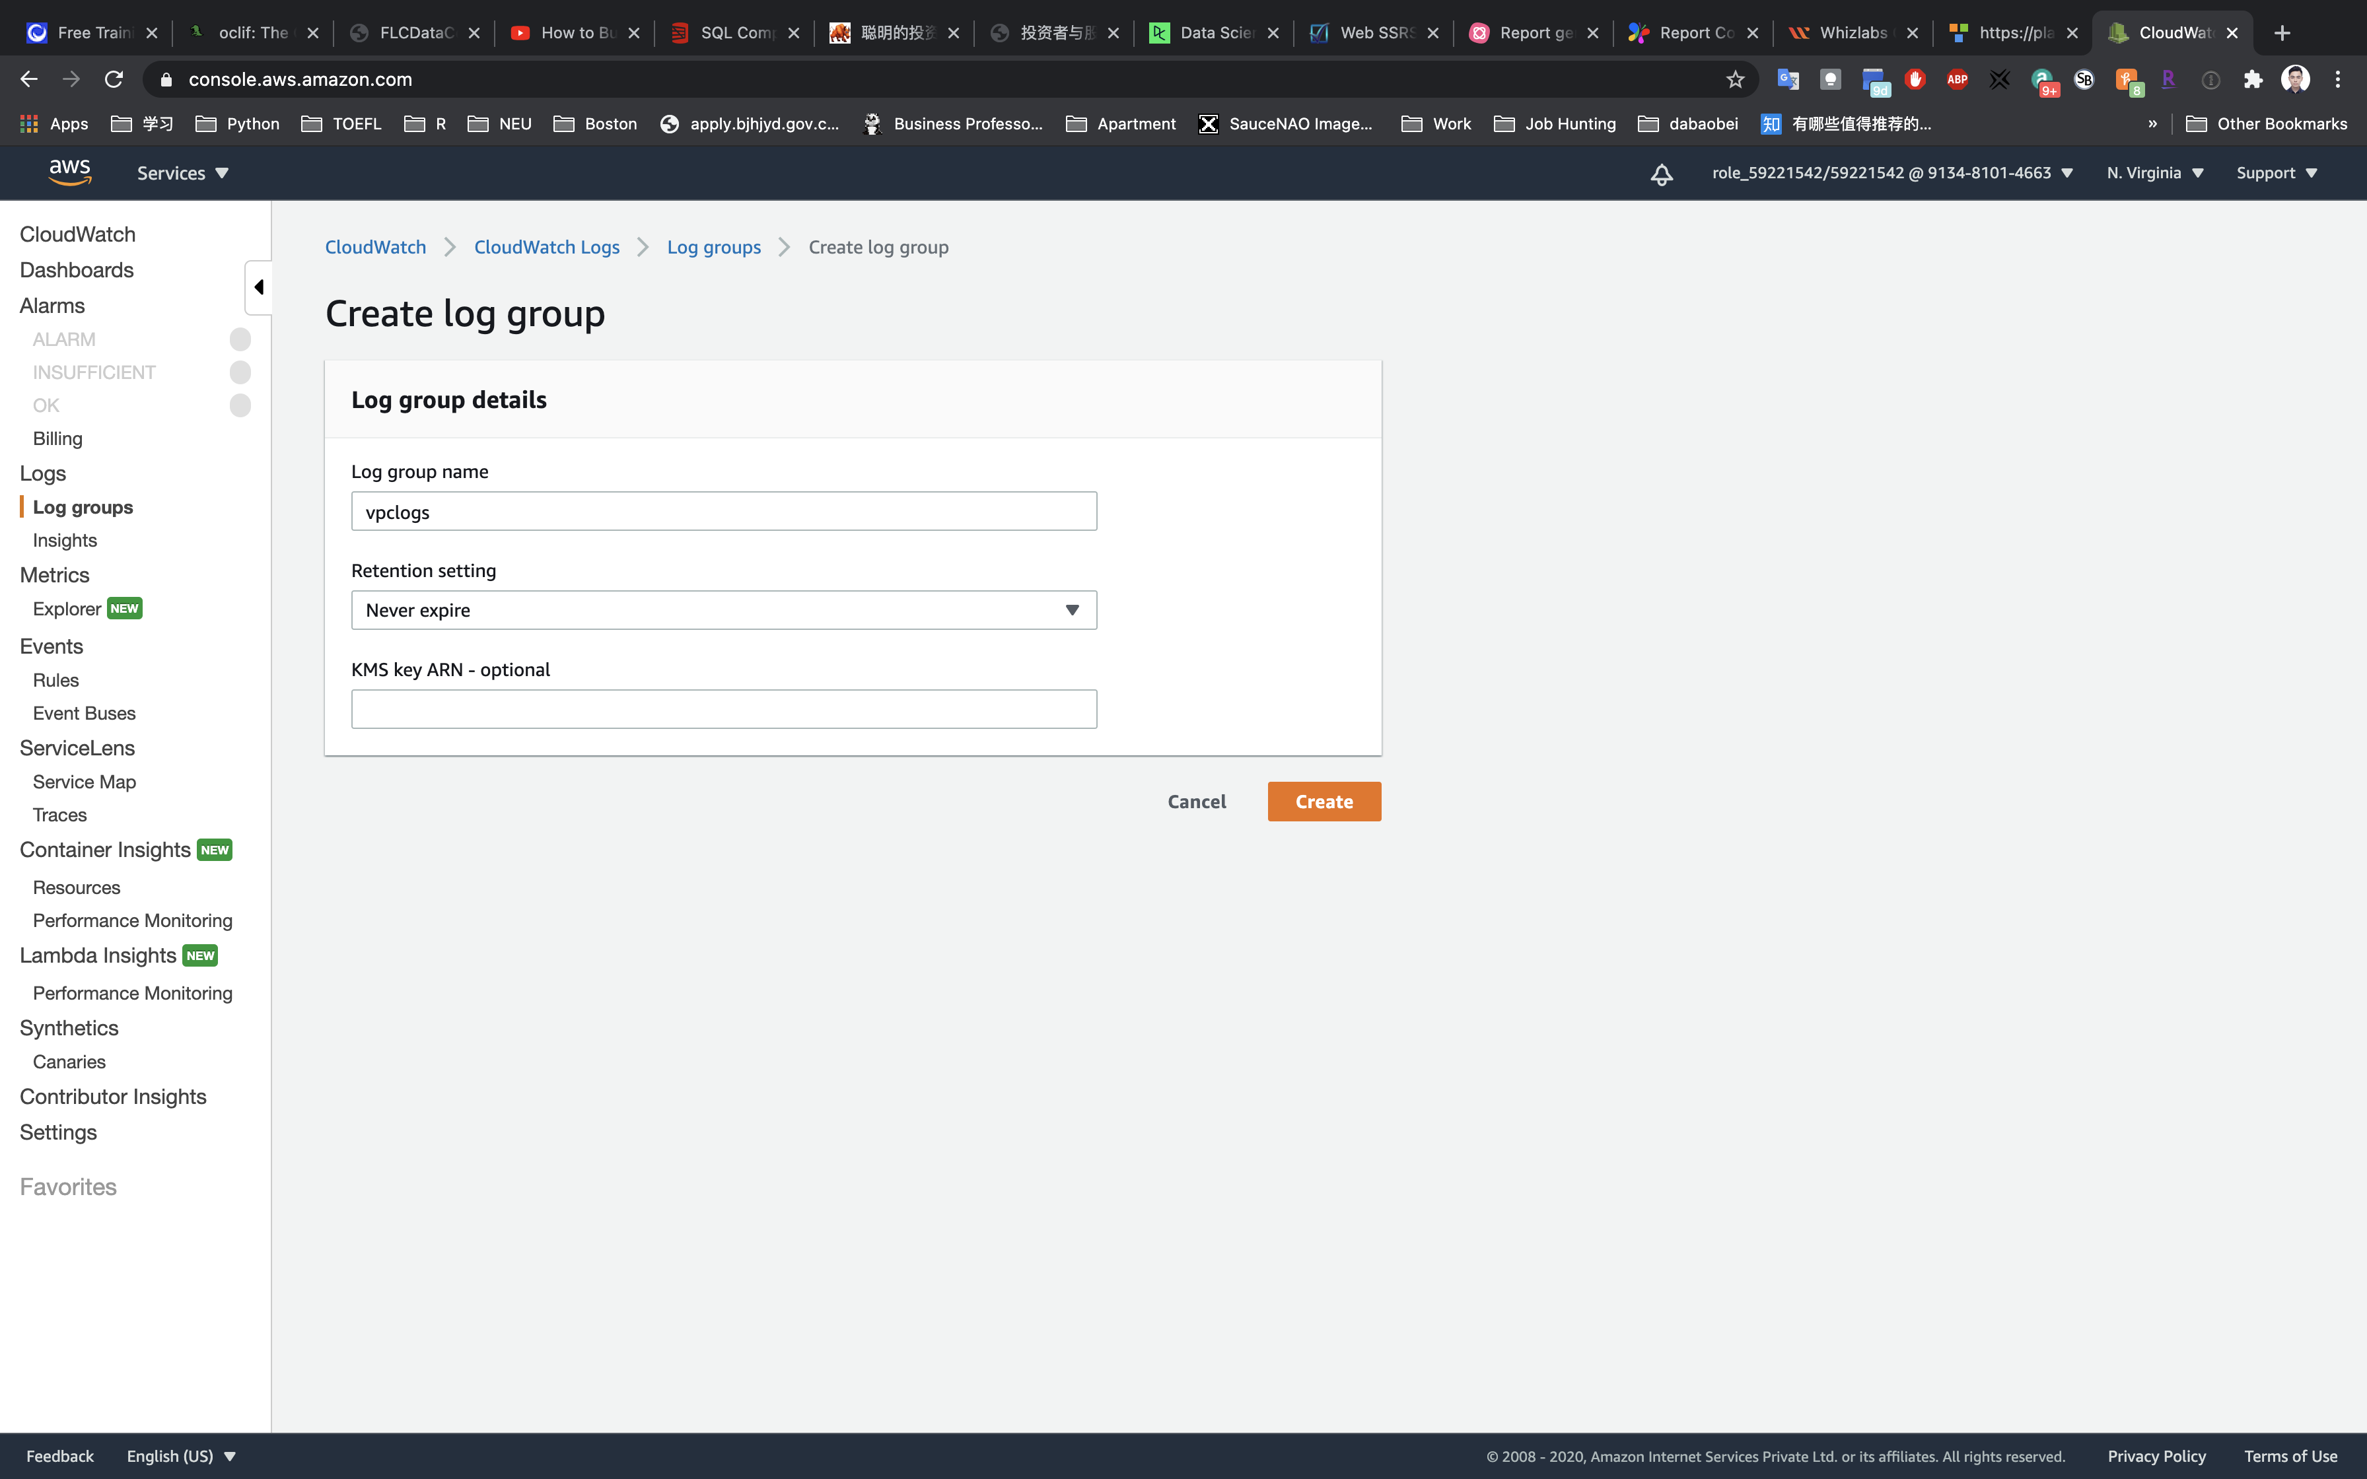Bookmark this page with star icon
This screenshot has width=2367, height=1479.
pos(1735,79)
